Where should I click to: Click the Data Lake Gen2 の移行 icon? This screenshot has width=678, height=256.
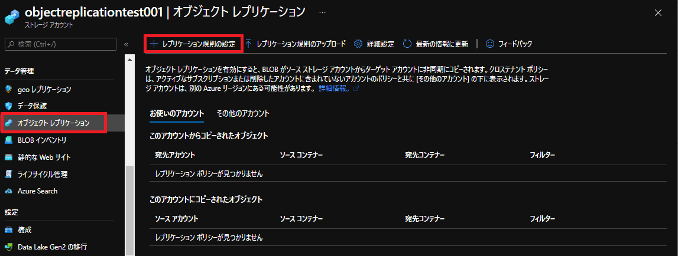click(x=9, y=247)
